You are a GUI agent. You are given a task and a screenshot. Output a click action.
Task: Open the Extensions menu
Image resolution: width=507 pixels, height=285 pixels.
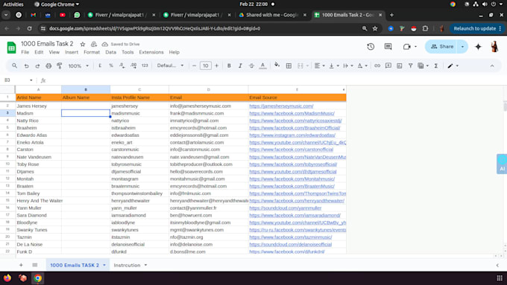click(x=151, y=52)
